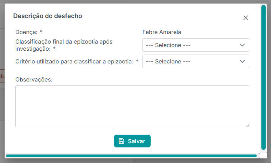Click the chevron arrow of Classificação final dropdown
This screenshot has height=163, width=271.
(x=242, y=45)
